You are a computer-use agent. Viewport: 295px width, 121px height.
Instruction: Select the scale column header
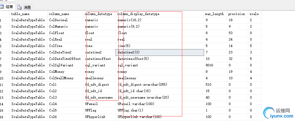pyautogui.click(x=255, y=14)
